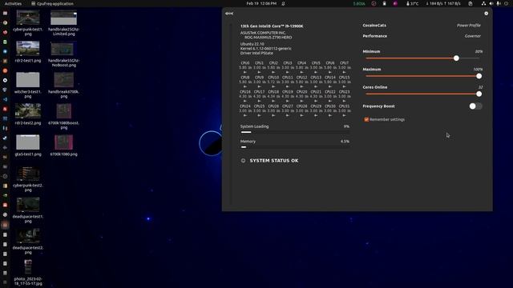The width and height of the screenshot is (513, 288).
Task: Select the gta5-test1.png desktop file
Action: click(28, 146)
